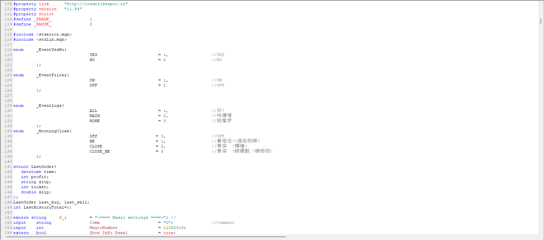Image resolution: width=544 pixels, height=240 pixels.
Task: Click the vertical scrollbar thumb on the right
Action: 541,21
